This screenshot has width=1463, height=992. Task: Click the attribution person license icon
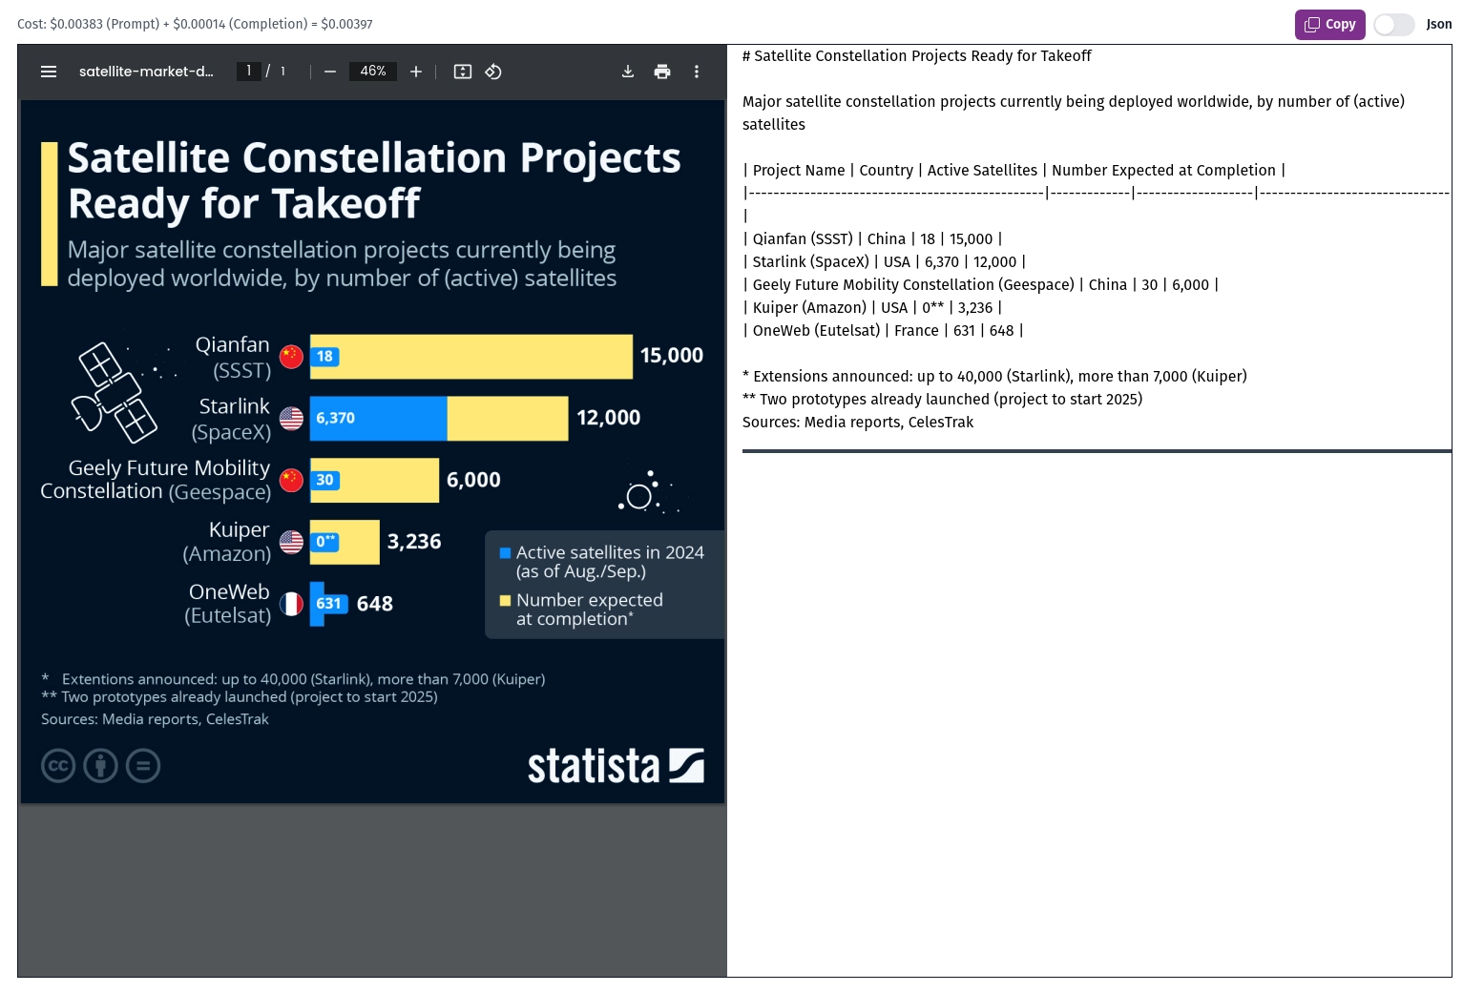click(x=100, y=766)
